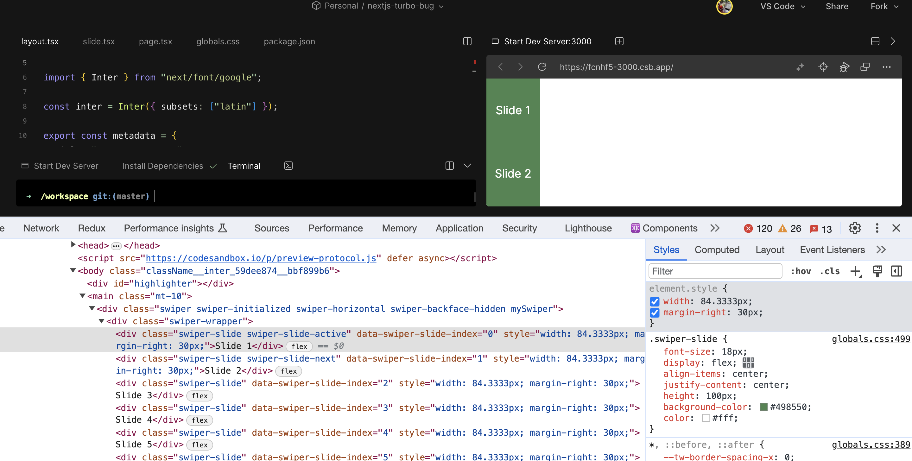The width and height of the screenshot is (912, 461).
Task: Uncheck the margin-right element style
Action: coord(655,313)
